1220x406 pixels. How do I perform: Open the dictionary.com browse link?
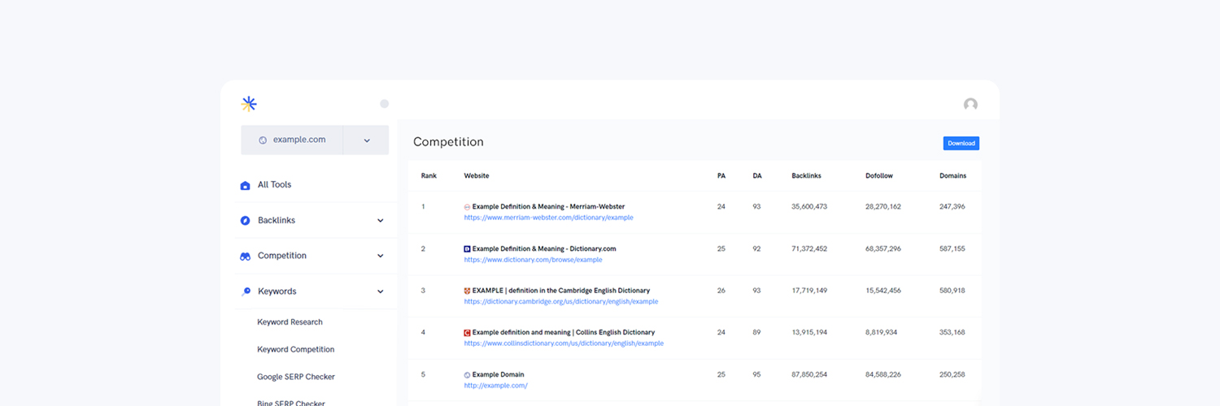pos(533,260)
